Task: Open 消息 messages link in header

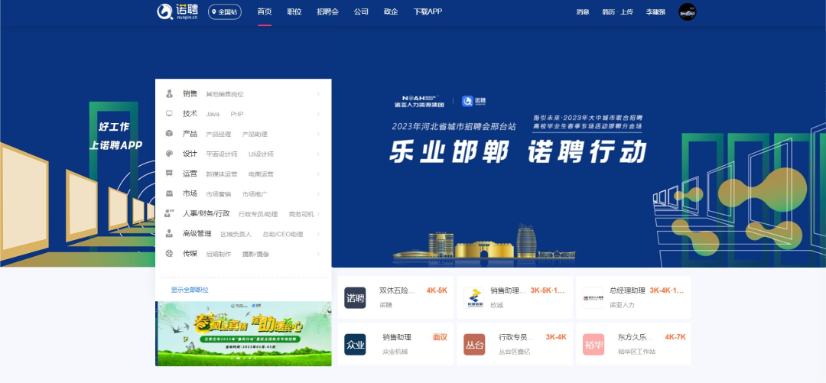Action: [583, 11]
